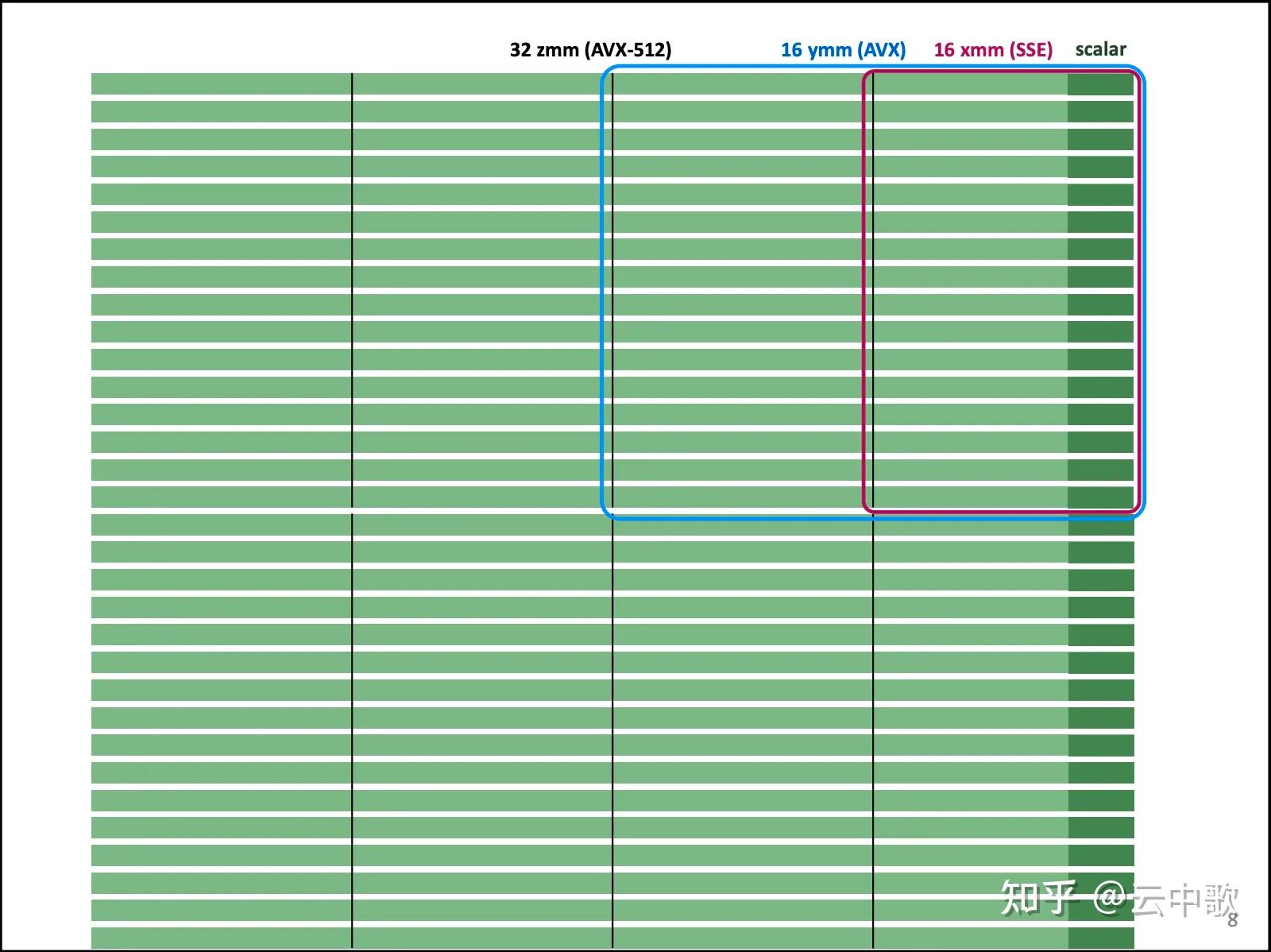The image size is (1271, 952).
Task: Click the "scalar" heading text
Action: pos(1100,49)
